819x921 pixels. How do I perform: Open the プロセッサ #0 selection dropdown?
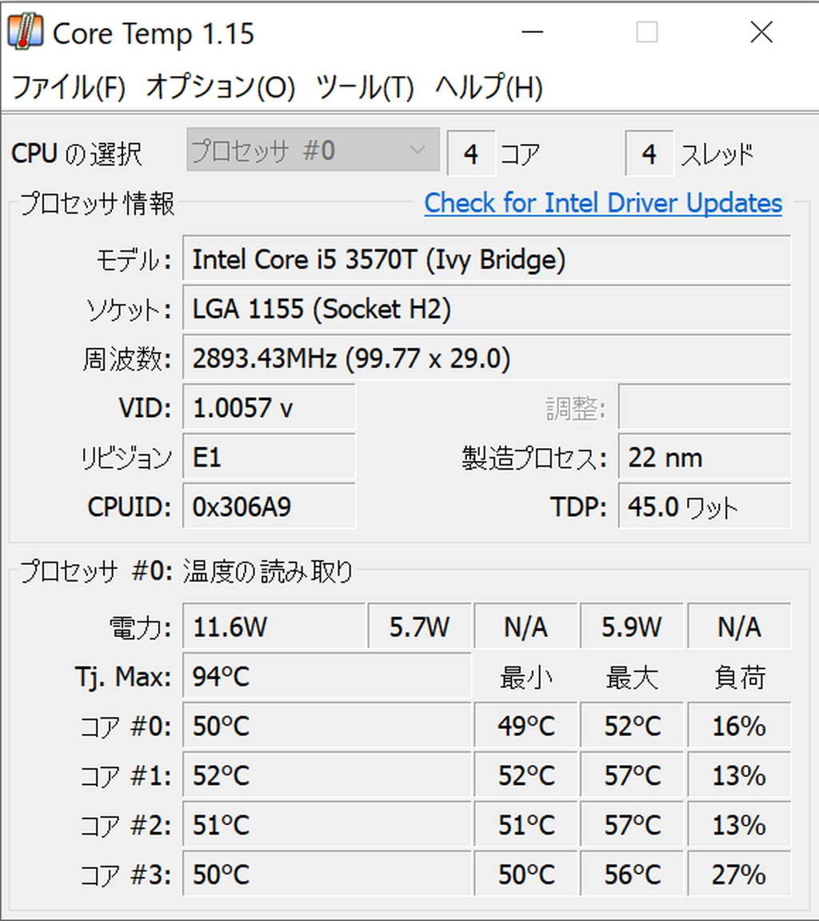[x=312, y=149]
